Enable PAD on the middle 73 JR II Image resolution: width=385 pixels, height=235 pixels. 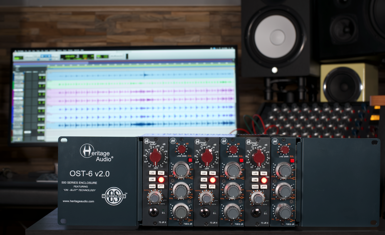pos(213,173)
